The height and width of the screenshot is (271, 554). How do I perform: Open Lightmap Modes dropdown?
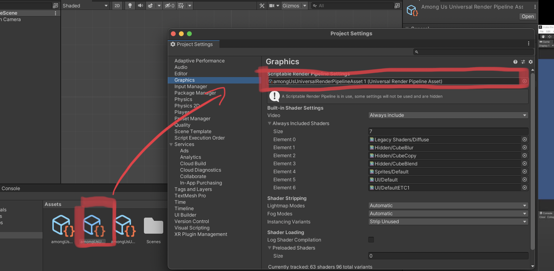coord(448,206)
